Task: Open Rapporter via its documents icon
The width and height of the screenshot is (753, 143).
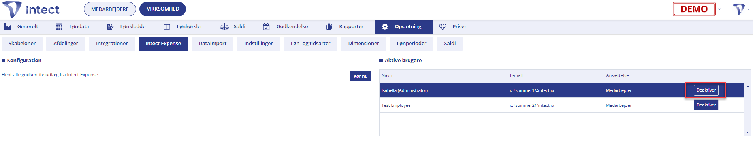Action: 329,27
